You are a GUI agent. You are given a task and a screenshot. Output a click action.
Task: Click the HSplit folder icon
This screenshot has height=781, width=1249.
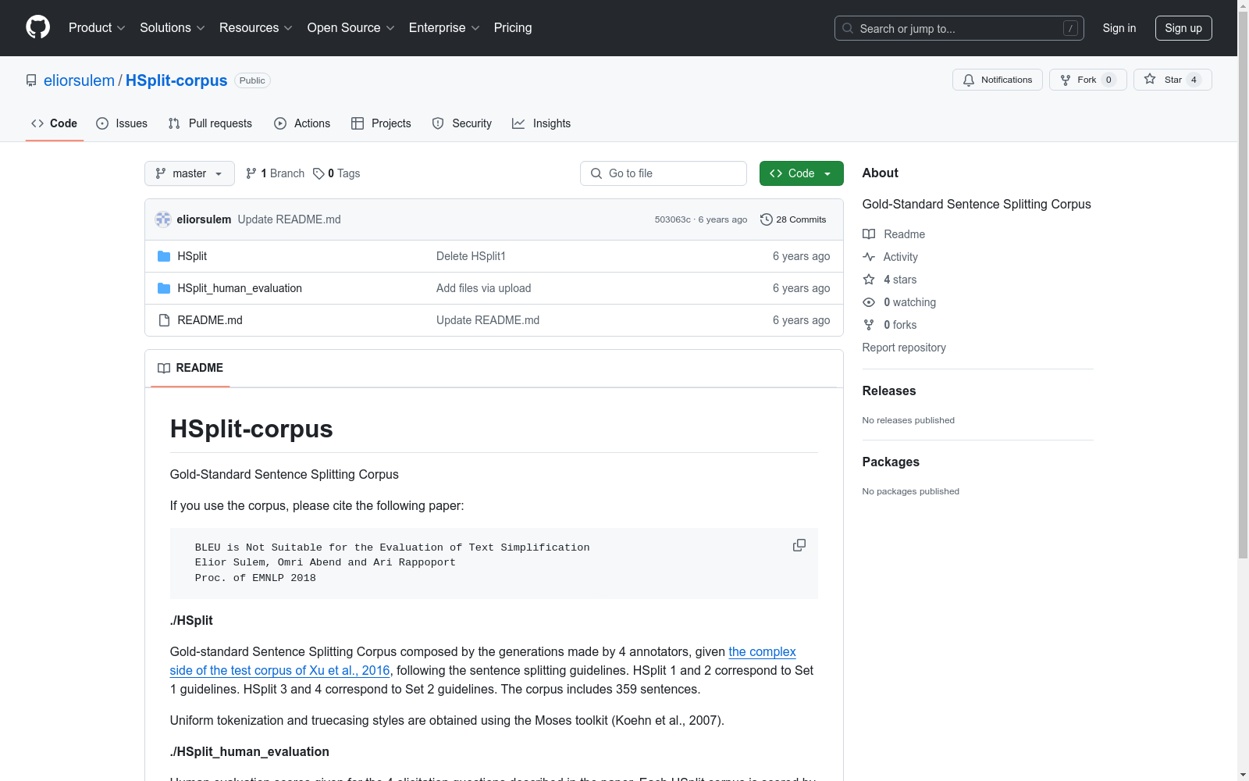(164, 256)
